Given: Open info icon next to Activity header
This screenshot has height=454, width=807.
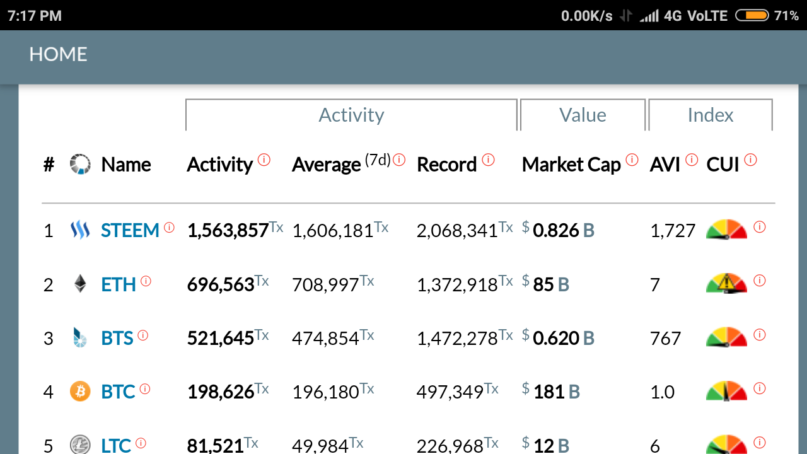Looking at the screenshot, I should click(264, 160).
